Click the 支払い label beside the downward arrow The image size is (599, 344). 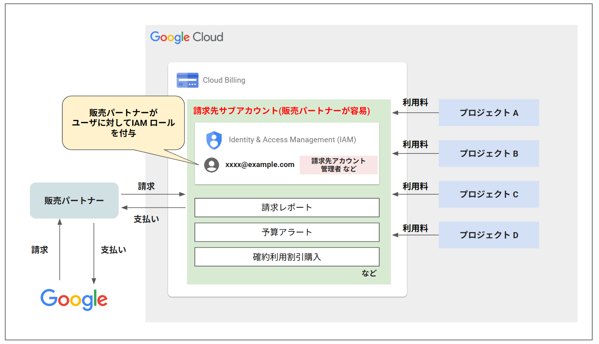point(113,250)
